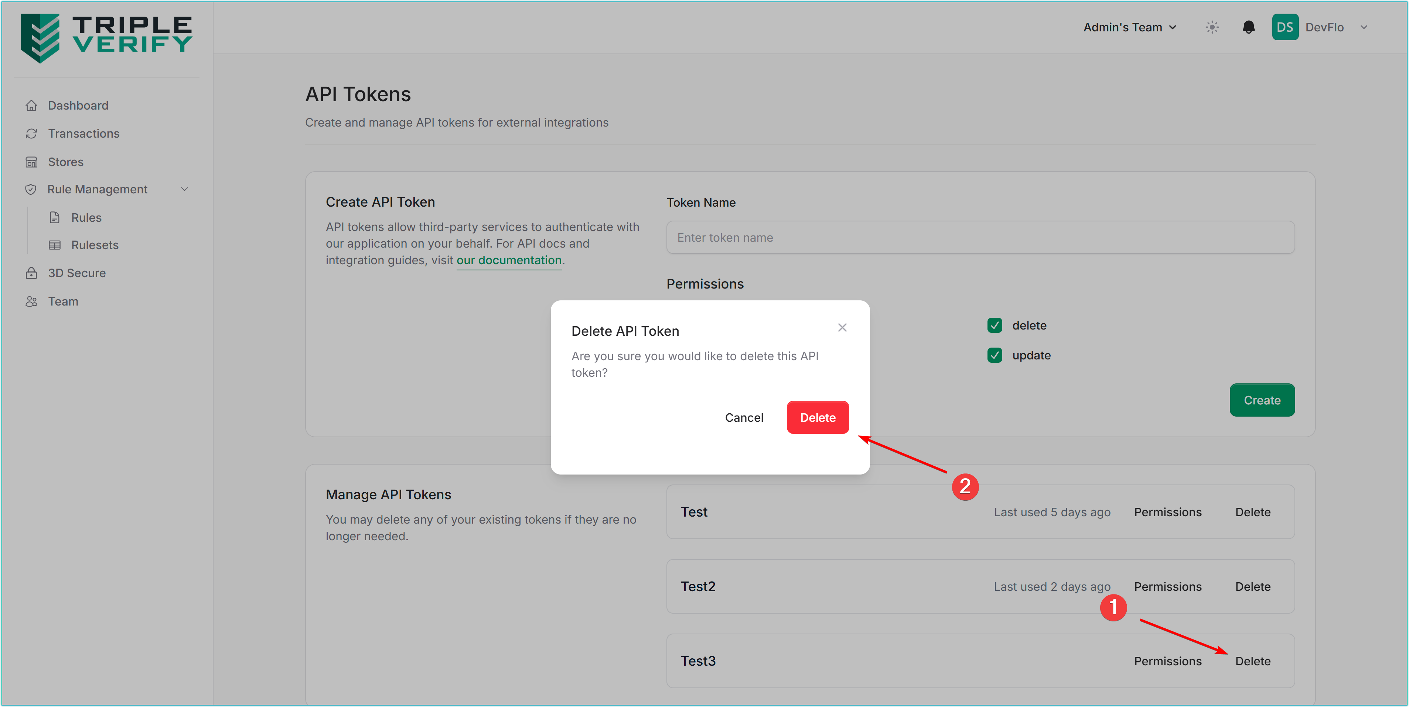Click the 3D Secure lock icon

[x=31, y=273]
